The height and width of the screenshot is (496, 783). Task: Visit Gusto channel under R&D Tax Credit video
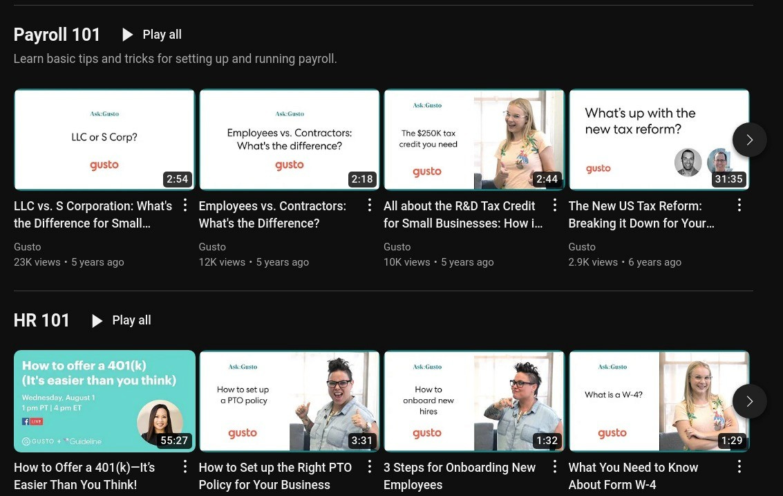[397, 247]
